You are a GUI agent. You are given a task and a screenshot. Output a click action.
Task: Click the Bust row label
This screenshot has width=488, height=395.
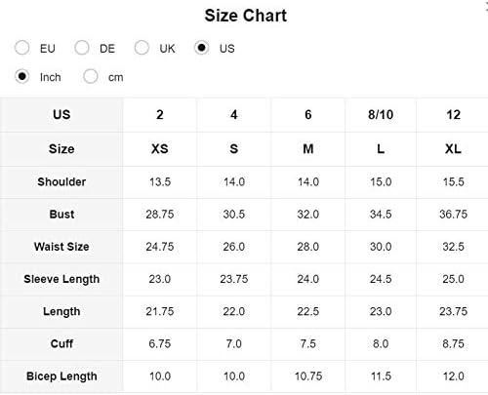pyautogui.click(x=61, y=215)
